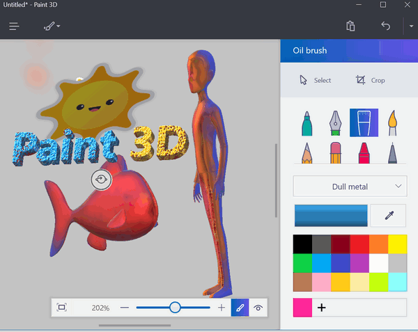This screenshot has width=418, height=332.
Task: Pick the lime color swatch
Action: pyautogui.click(x=378, y=282)
